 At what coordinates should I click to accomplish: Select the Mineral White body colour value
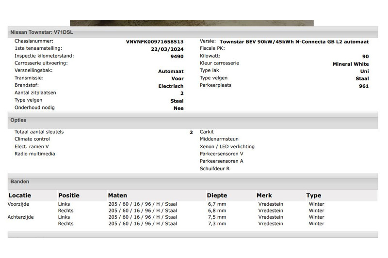pyautogui.click(x=350, y=64)
